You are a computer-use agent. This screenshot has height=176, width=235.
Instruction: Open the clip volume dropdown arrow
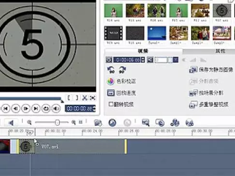(x=176, y=60)
